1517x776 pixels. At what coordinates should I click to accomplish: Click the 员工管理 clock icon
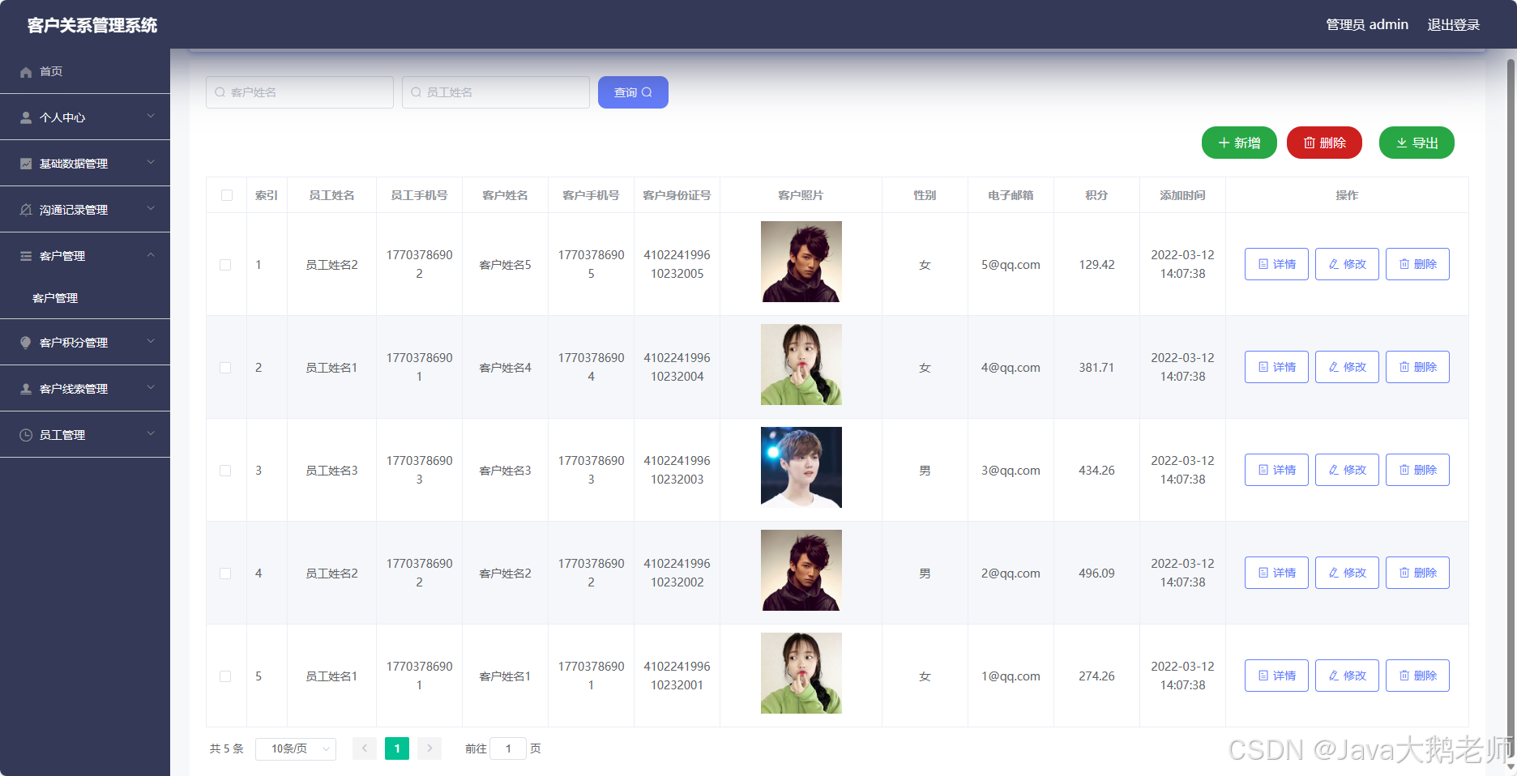[26, 435]
